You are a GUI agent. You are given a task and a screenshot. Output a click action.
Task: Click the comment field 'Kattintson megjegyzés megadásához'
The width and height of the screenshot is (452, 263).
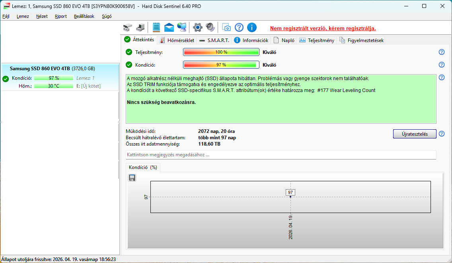point(281,155)
